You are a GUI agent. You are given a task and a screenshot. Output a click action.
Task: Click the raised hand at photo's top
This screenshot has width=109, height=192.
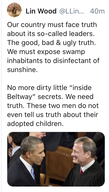(38, 135)
